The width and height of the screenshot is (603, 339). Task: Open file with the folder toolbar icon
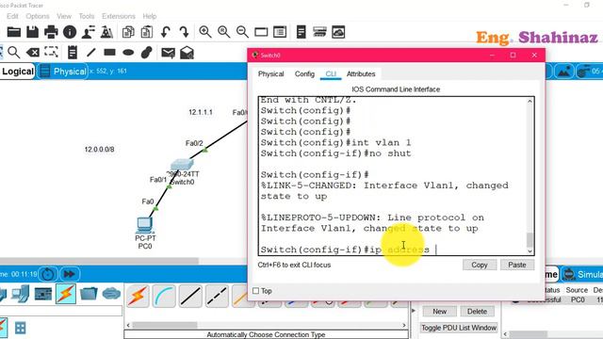pyautogui.click(x=14, y=32)
